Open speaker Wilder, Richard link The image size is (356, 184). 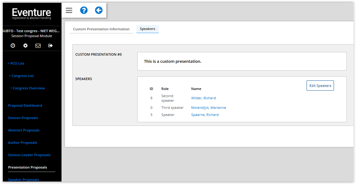coord(203,98)
